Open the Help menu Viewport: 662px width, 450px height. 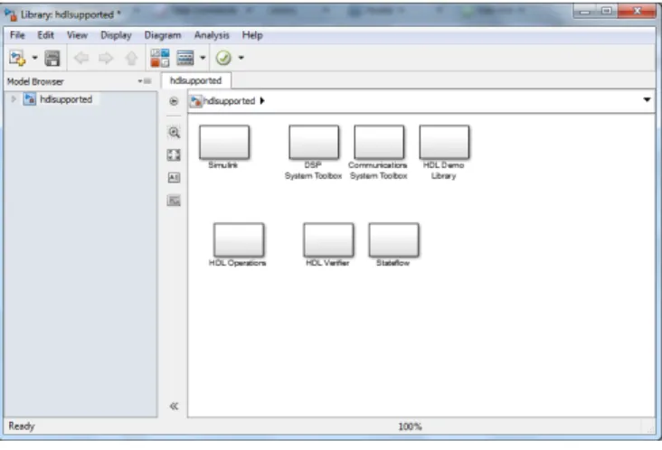pos(252,35)
